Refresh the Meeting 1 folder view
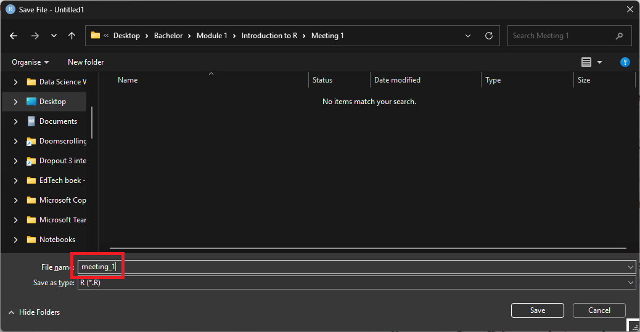640x332 pixels. click(x=489, y=36)
